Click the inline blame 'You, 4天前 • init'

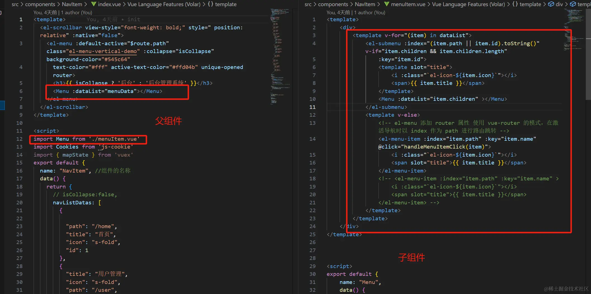tap(113, 20)
